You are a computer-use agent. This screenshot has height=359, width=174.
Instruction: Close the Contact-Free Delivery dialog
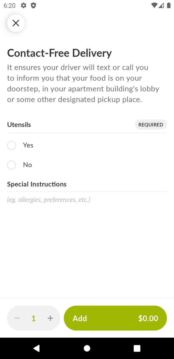(x=16, y=23)
